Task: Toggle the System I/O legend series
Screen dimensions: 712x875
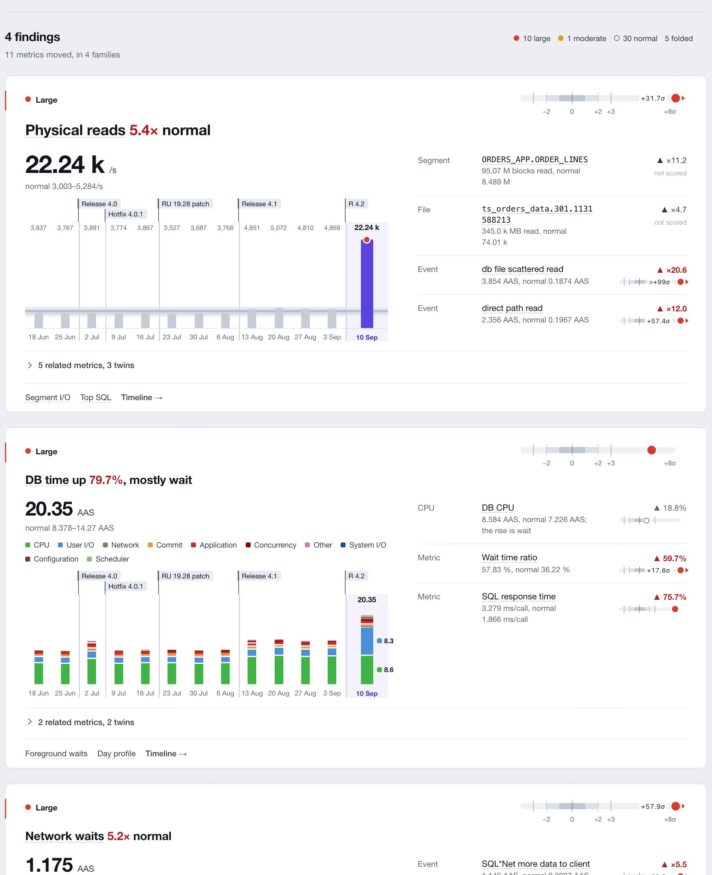Action: [363, 545]
